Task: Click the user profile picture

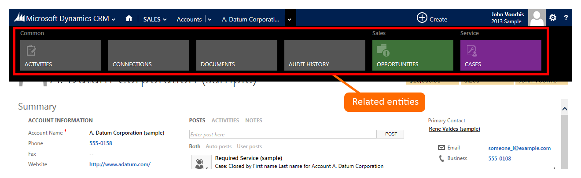Action: (537, 18)
